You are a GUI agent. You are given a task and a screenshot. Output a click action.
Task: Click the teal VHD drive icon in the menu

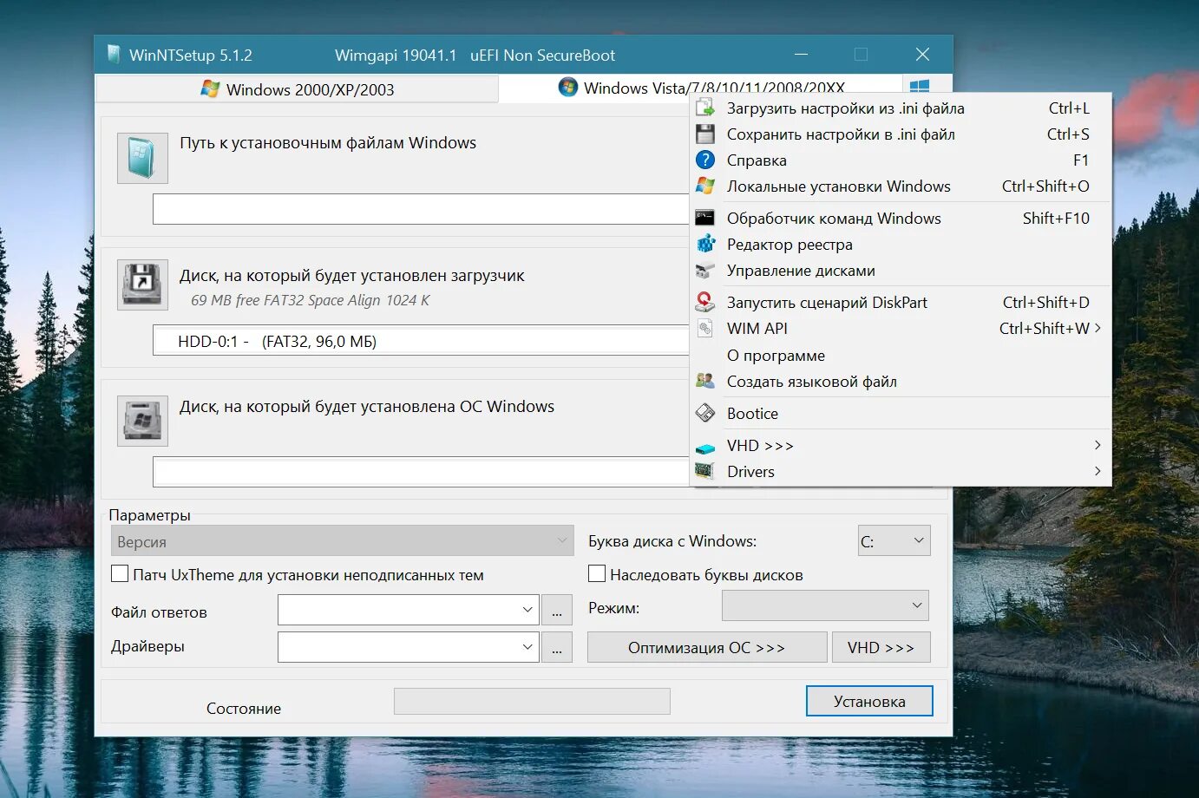tap(705, 448)
